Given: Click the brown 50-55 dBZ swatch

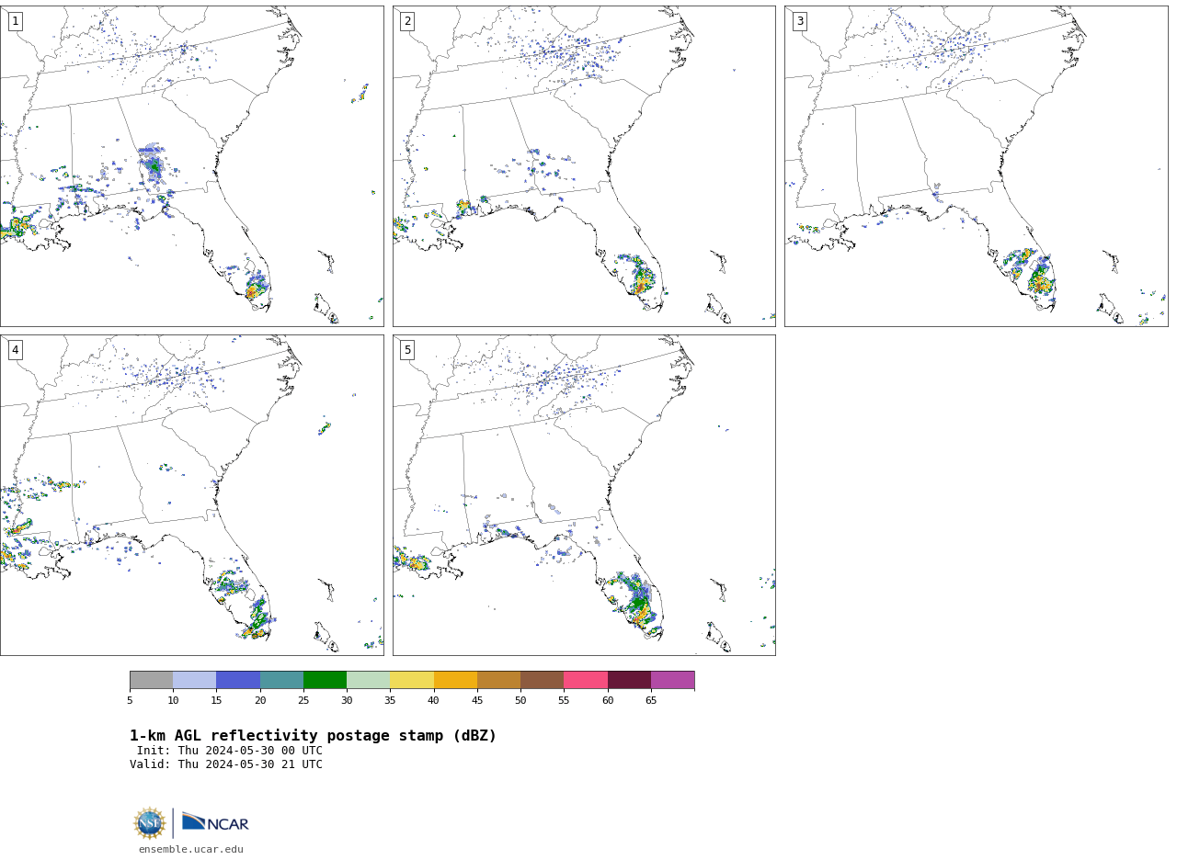Looking at the screenshot, I should tap(542, 680).
